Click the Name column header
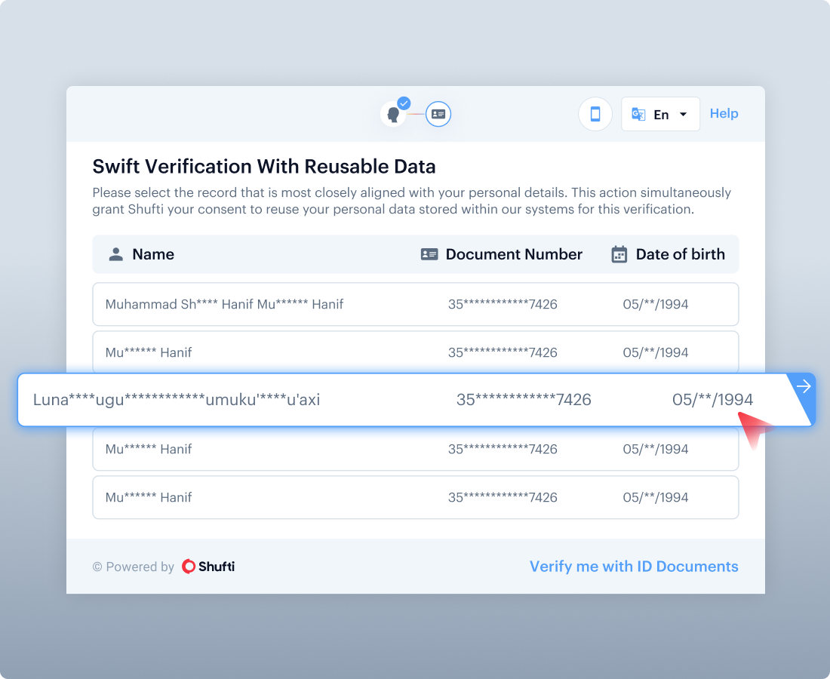This screenshot has width=830, height=679. coord(153,254)
